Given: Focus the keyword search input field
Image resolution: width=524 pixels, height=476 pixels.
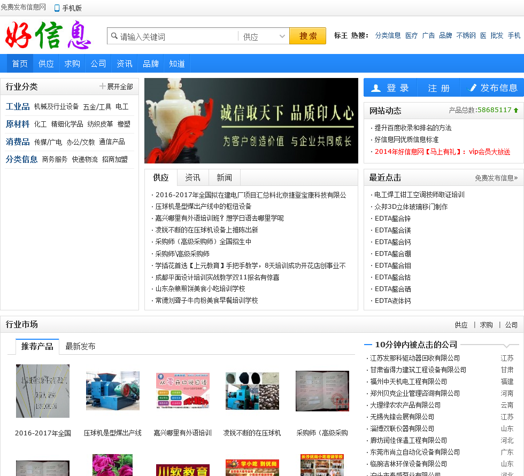Looking at the screenshot, I should [x=173, y=36].
